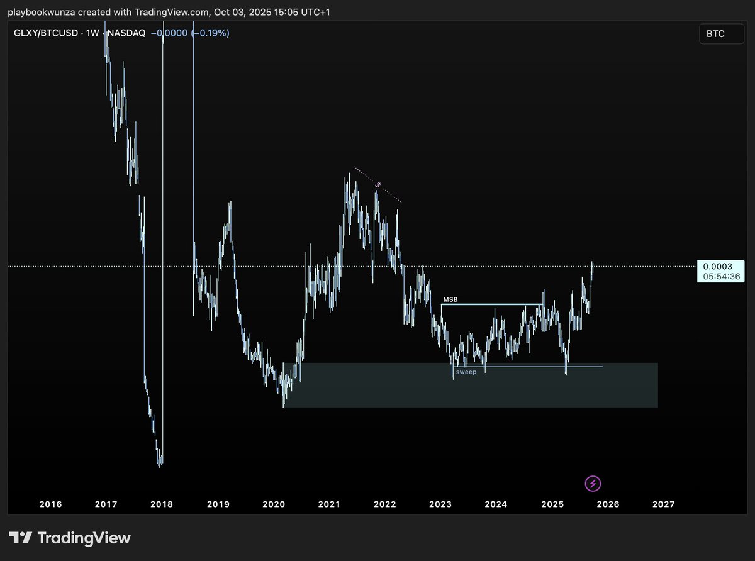Click the 2020 label on time axis
The width and height of the screenshot is (755, 561).
[x=274, y=504]
